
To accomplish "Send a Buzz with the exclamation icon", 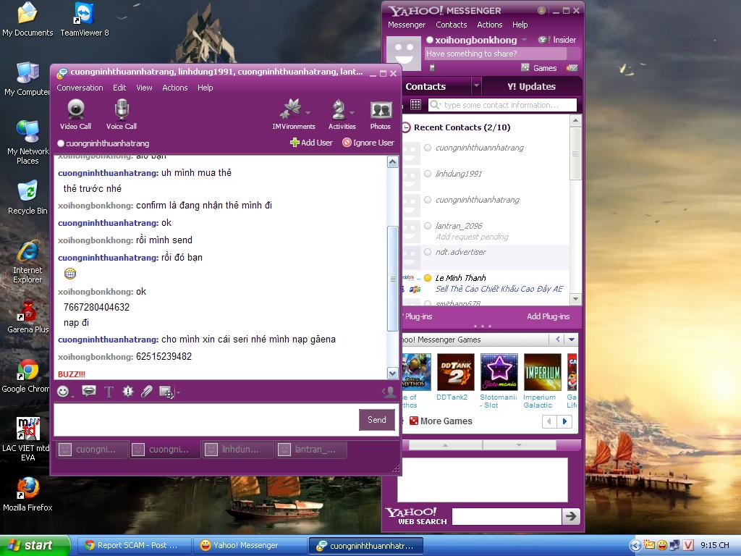I will (128, 392).
